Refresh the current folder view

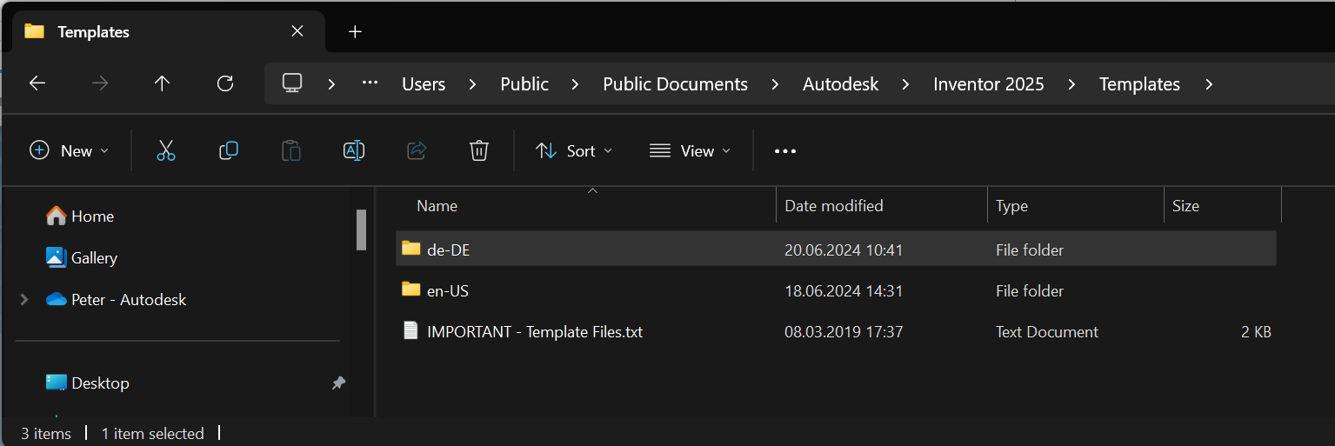click(225, 83)
